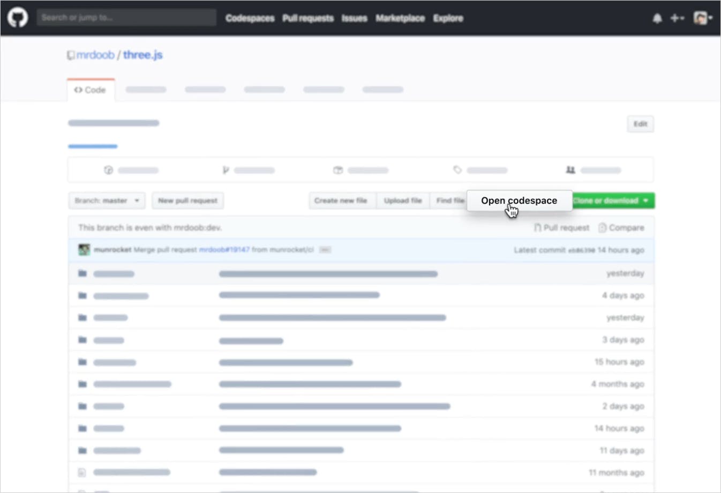Screen dimensions: 721x493
Task: Select Explore in the top navigation
Action: click(x=448, y=18)
